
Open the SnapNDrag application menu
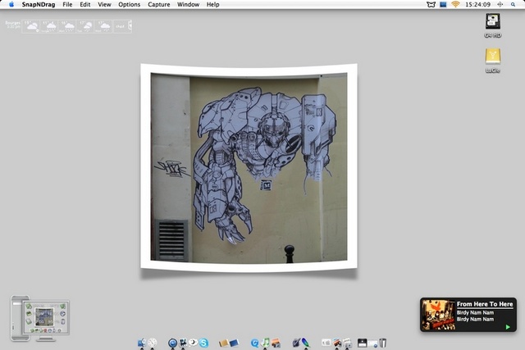39,4
